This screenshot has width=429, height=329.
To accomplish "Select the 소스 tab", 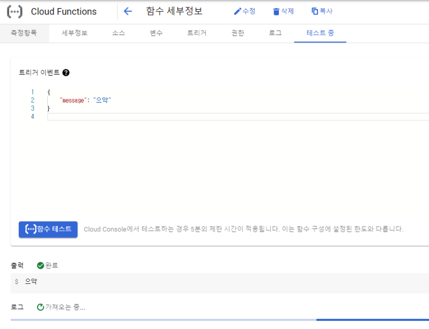I will point(119,33).
